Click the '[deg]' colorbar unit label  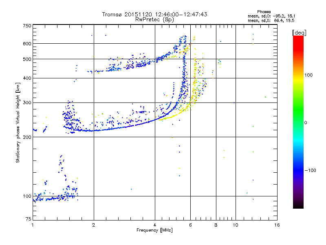click(x=299, y=33)
